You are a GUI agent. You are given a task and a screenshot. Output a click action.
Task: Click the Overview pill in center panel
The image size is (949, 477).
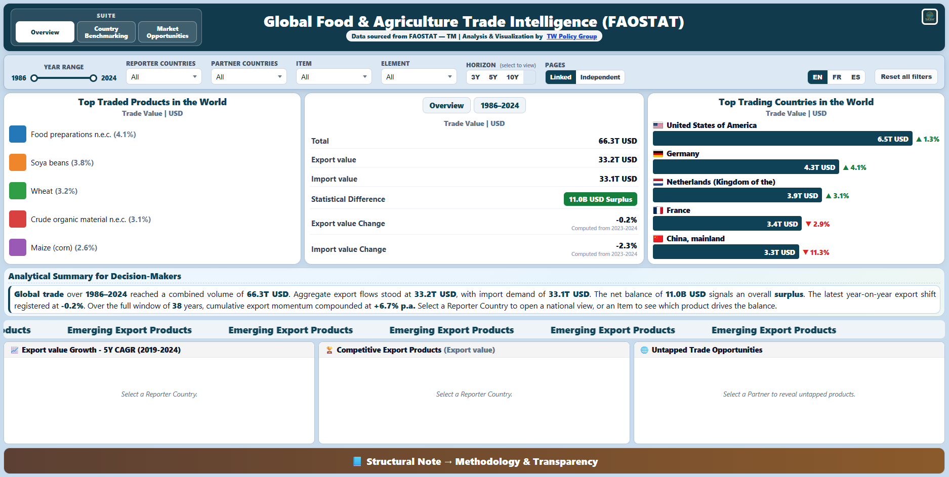point(446,105)
